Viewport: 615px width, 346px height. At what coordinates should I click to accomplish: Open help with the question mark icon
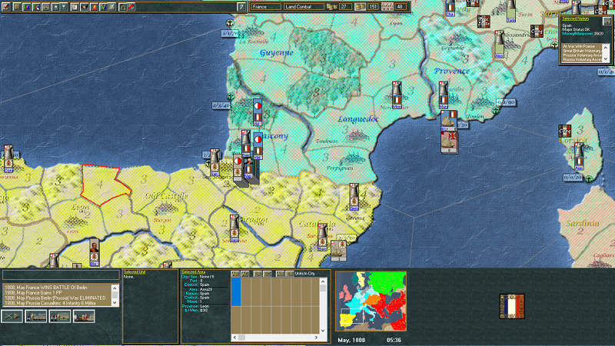coord(241,7)
